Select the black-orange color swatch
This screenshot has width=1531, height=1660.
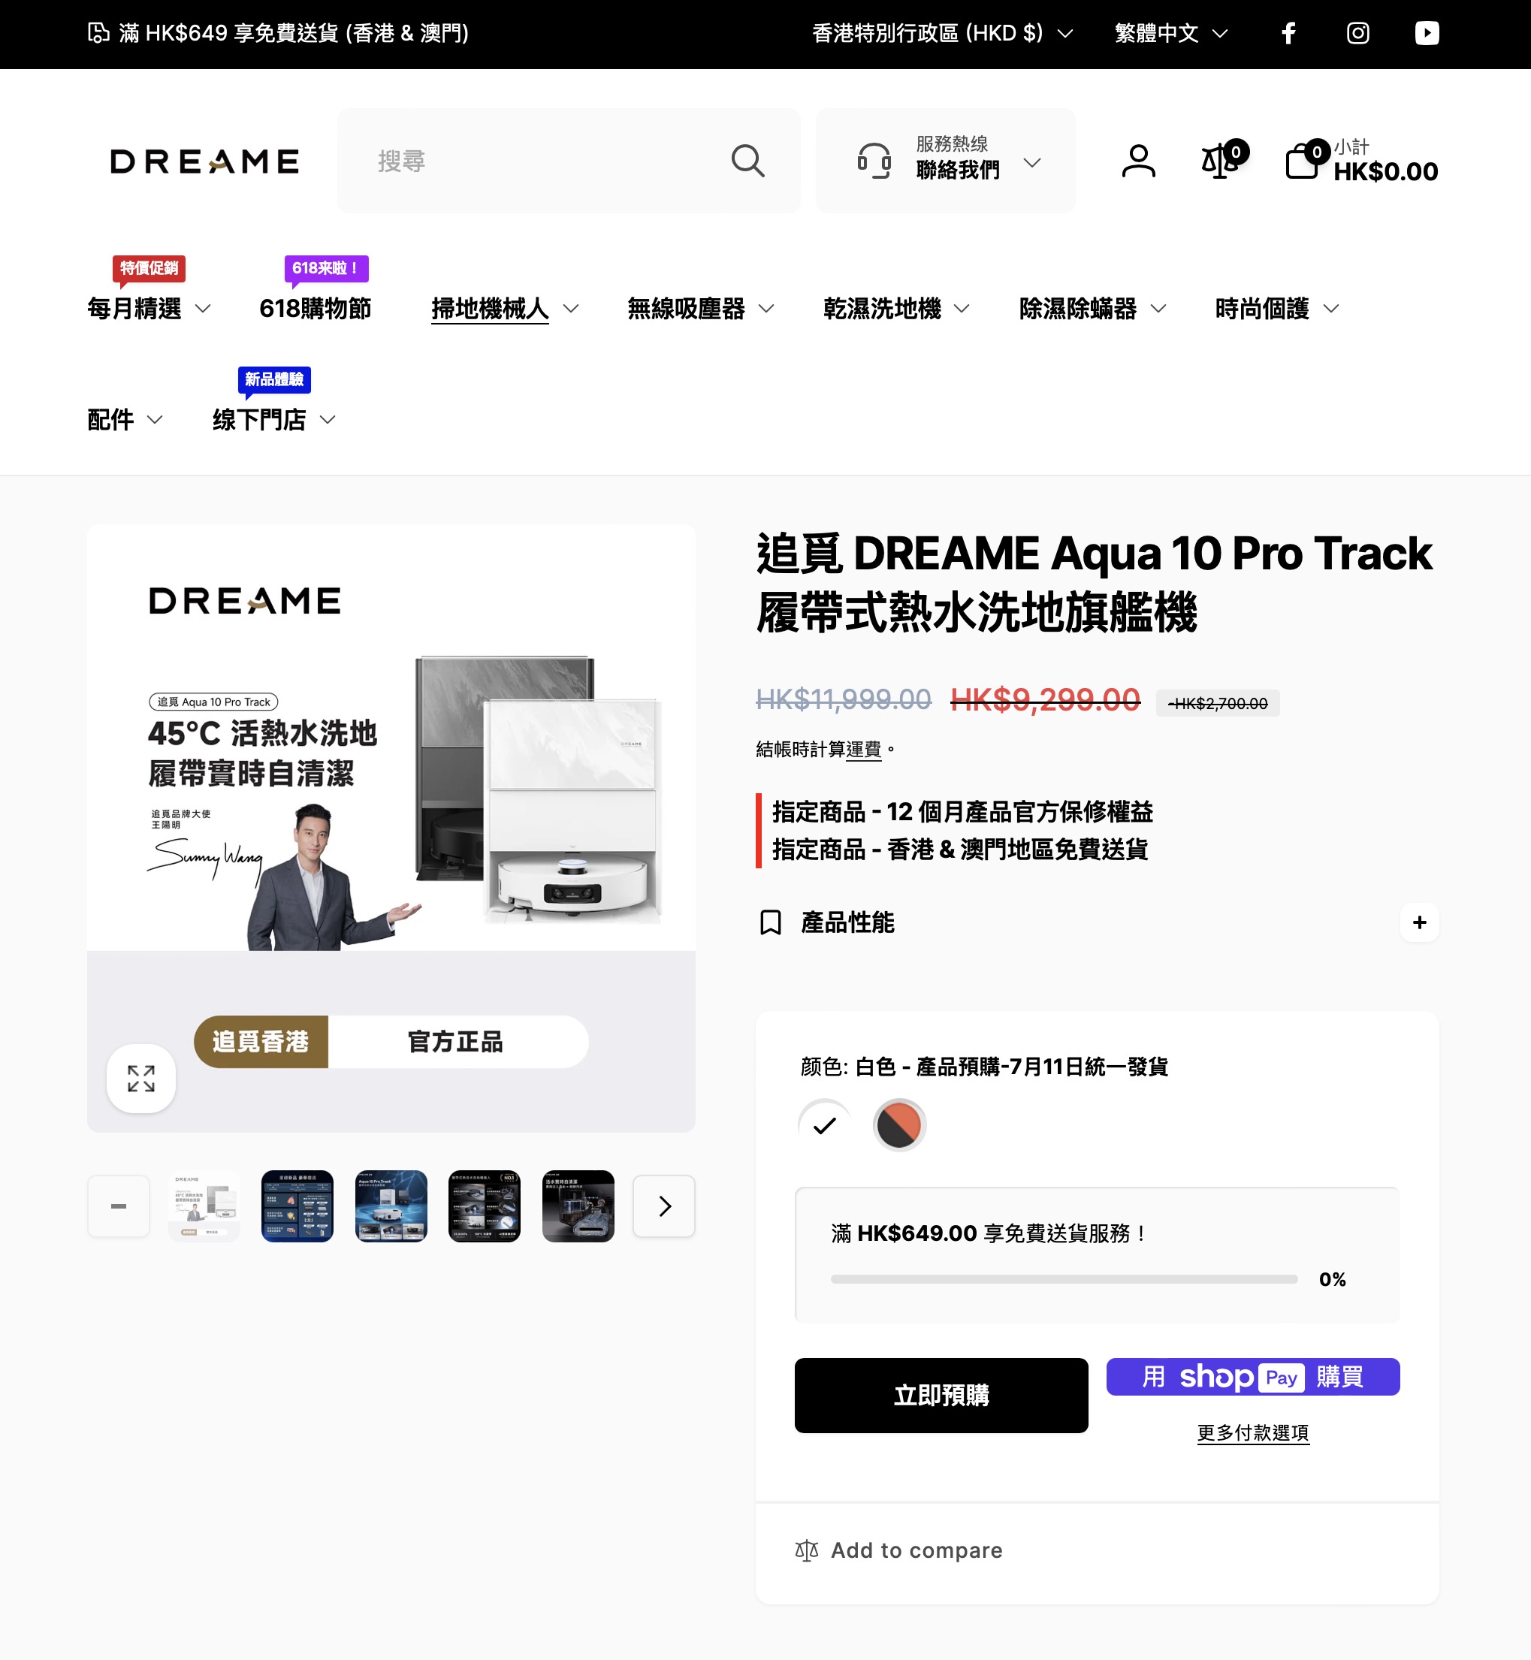899,1125
